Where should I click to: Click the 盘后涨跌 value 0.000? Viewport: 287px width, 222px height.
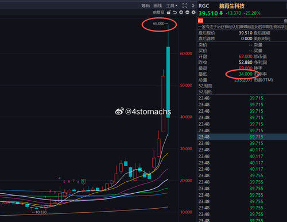click(x=247, y=39)
